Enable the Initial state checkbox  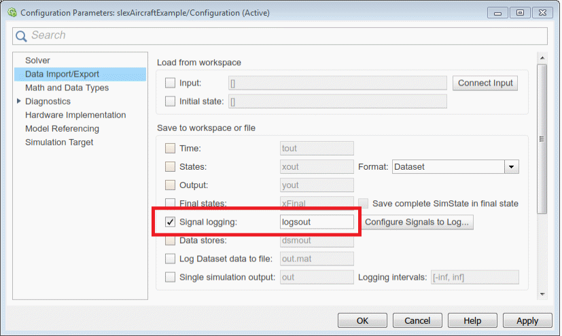click(x=170, y=102)
